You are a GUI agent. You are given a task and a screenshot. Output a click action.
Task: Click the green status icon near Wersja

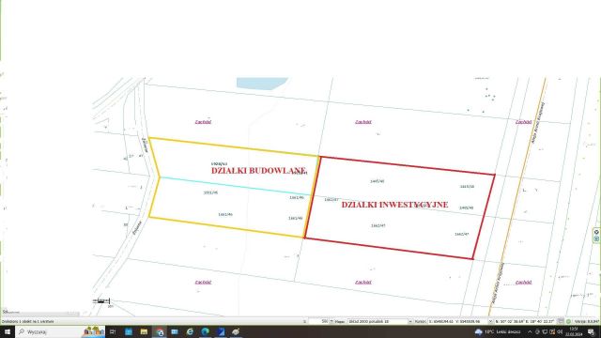[568, 321]
